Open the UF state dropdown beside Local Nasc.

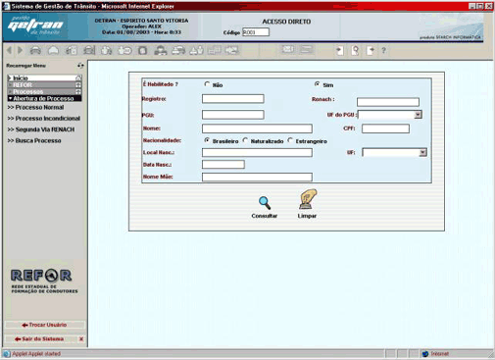422,152
